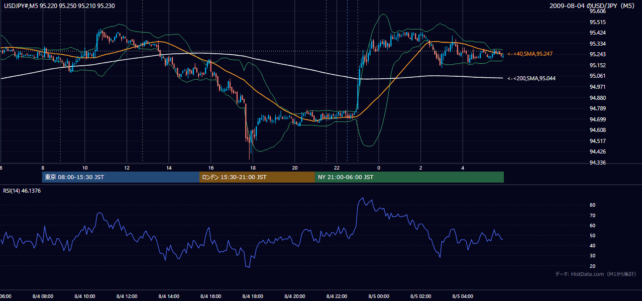Click the 94.336 price axis label

pos(597,163)
